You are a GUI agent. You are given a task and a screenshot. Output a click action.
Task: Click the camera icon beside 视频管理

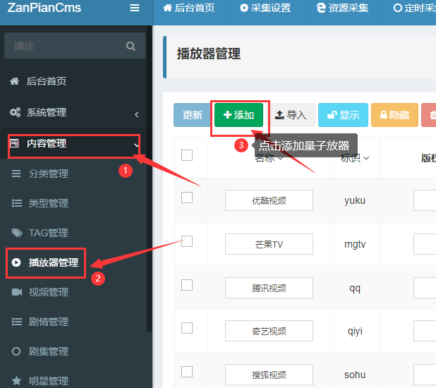click(17, 292)
